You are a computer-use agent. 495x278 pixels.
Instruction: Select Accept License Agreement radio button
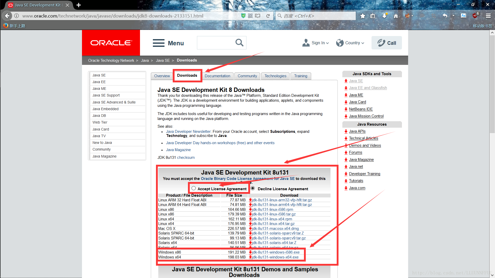[194, 188]
